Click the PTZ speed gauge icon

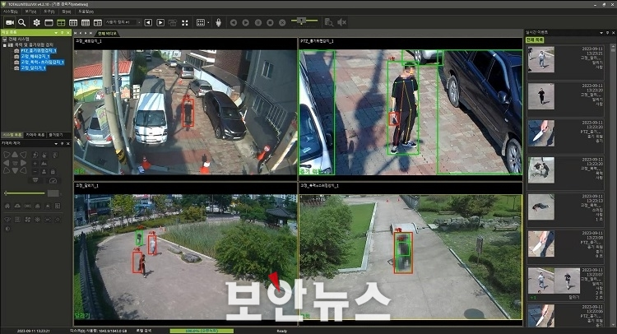coord(53,180)
